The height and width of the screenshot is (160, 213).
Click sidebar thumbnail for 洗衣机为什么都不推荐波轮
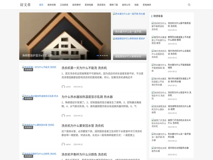click(x=159, y=26)
